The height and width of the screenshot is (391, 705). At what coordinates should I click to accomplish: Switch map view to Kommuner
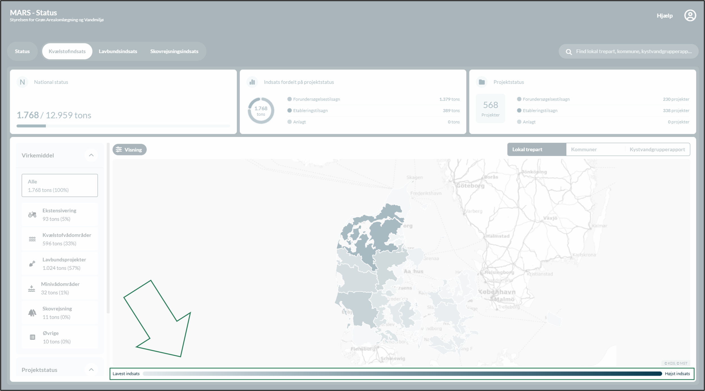595,149
